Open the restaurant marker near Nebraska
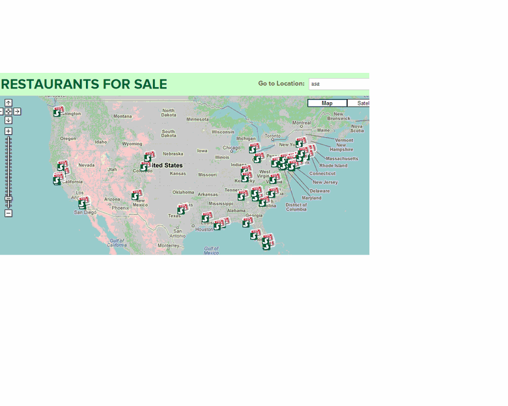This screenshot has height=406, width=508. tap(148, 157)
